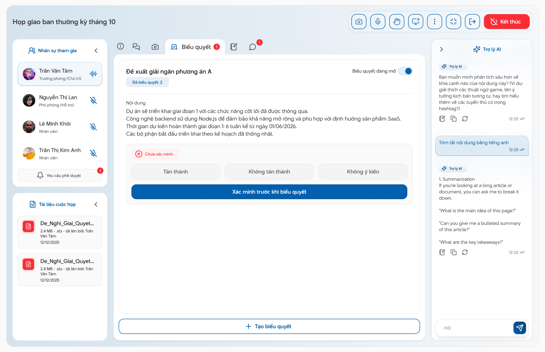This screenshot has height=352, width=545.
Task: Click Xác minh trước khi biểu quyết
Action: tap(269, 192)
